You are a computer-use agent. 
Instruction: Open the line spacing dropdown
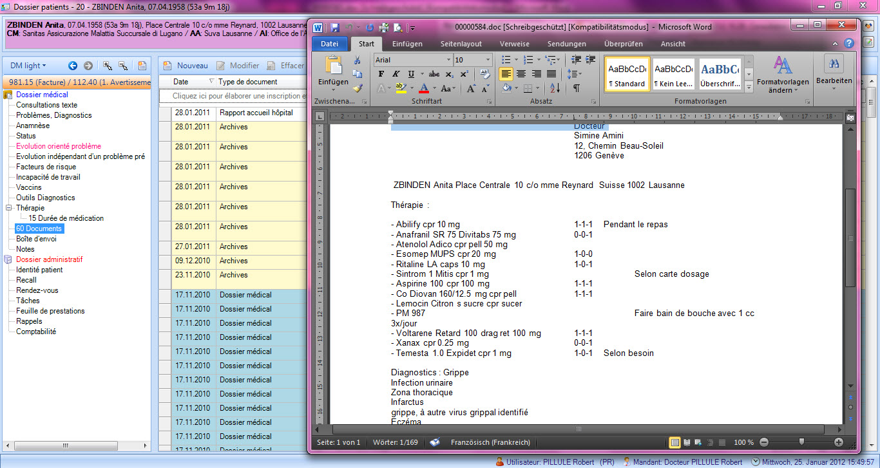pos(574,74)
